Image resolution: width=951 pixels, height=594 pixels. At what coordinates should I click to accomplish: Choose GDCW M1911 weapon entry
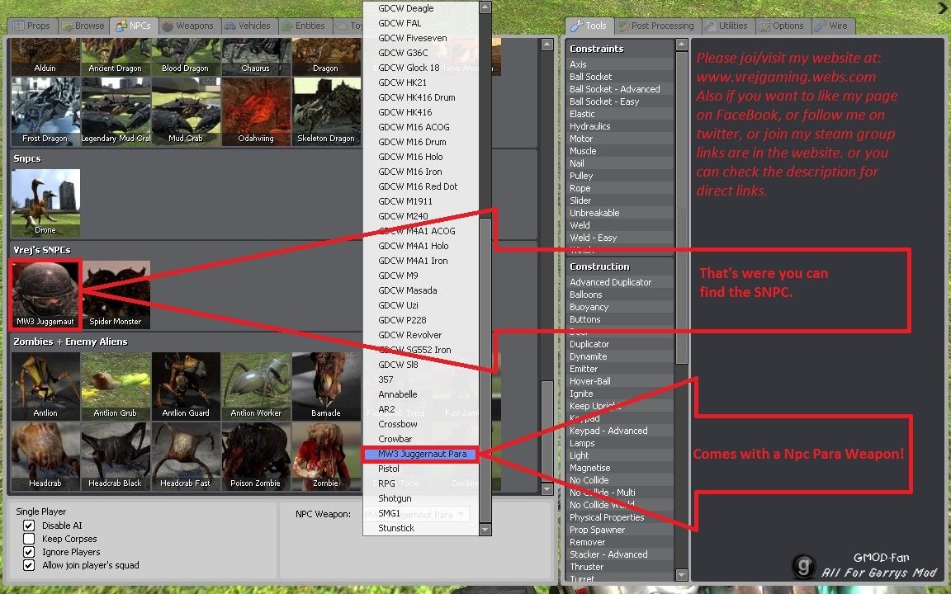(421, 201)
